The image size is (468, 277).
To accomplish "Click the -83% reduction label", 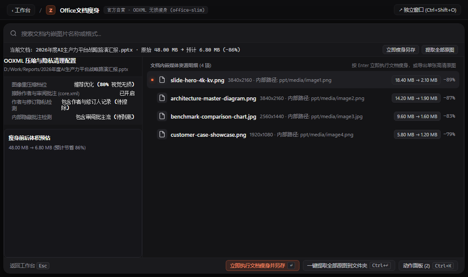I will 449,116.
